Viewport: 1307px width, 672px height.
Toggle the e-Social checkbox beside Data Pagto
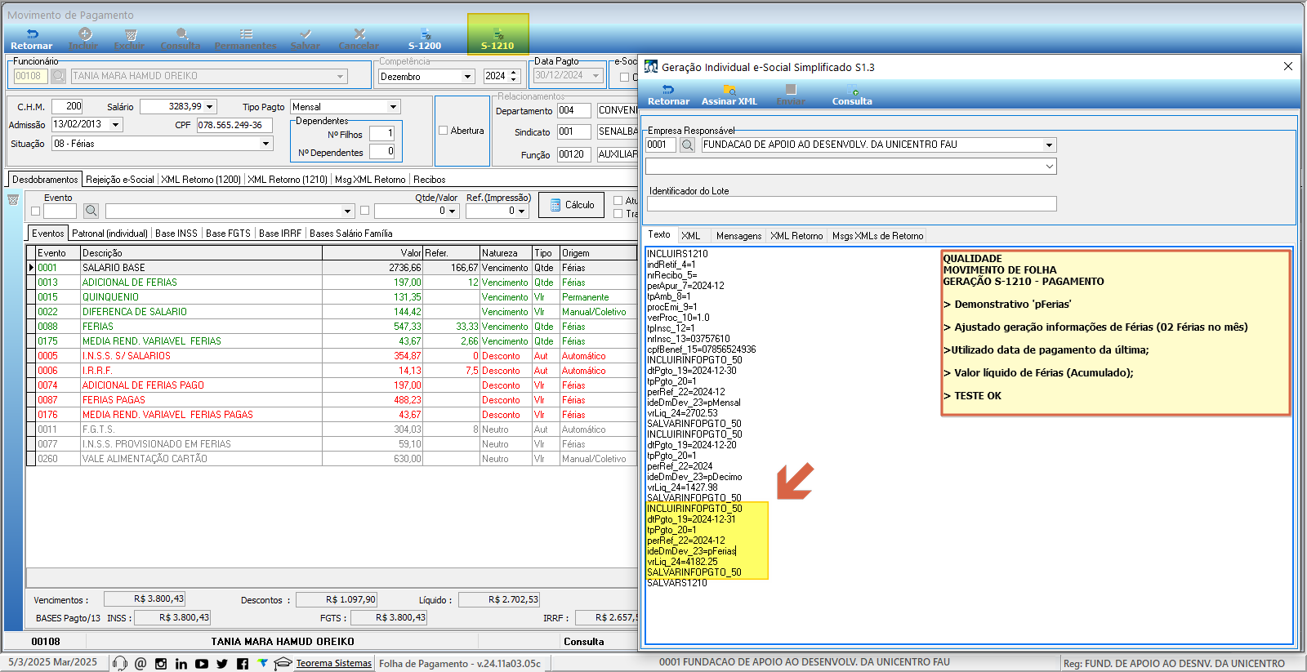[624, 77]
